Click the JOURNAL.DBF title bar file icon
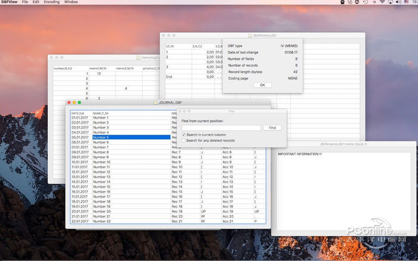 coord(155,102)
